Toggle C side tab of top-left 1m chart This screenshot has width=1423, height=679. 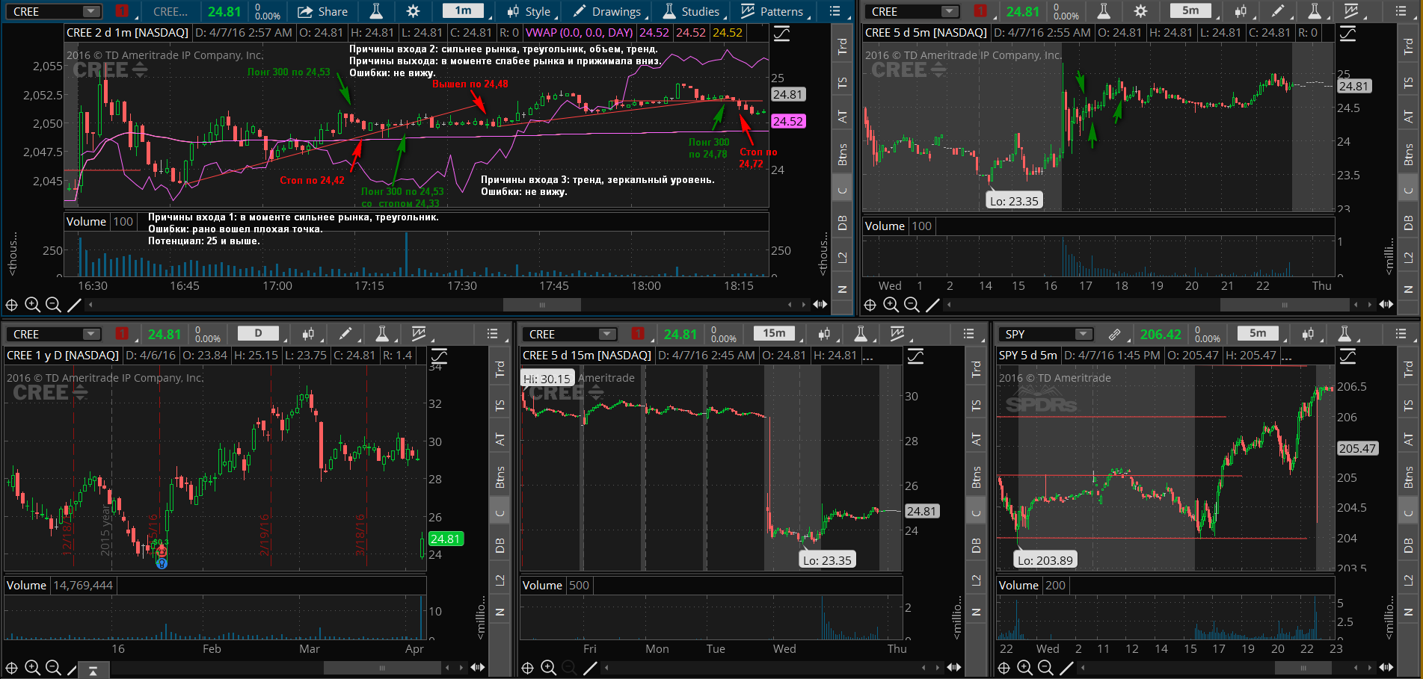(x=842, y=189)
